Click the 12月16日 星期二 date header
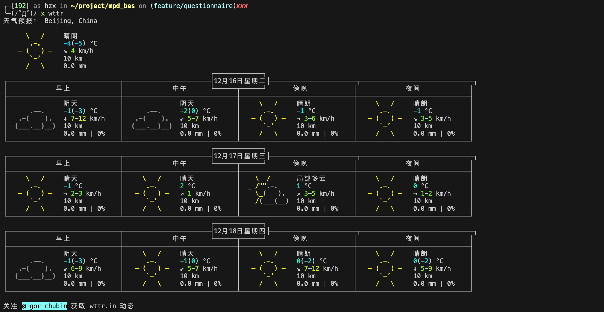 (x=239, y=81)
